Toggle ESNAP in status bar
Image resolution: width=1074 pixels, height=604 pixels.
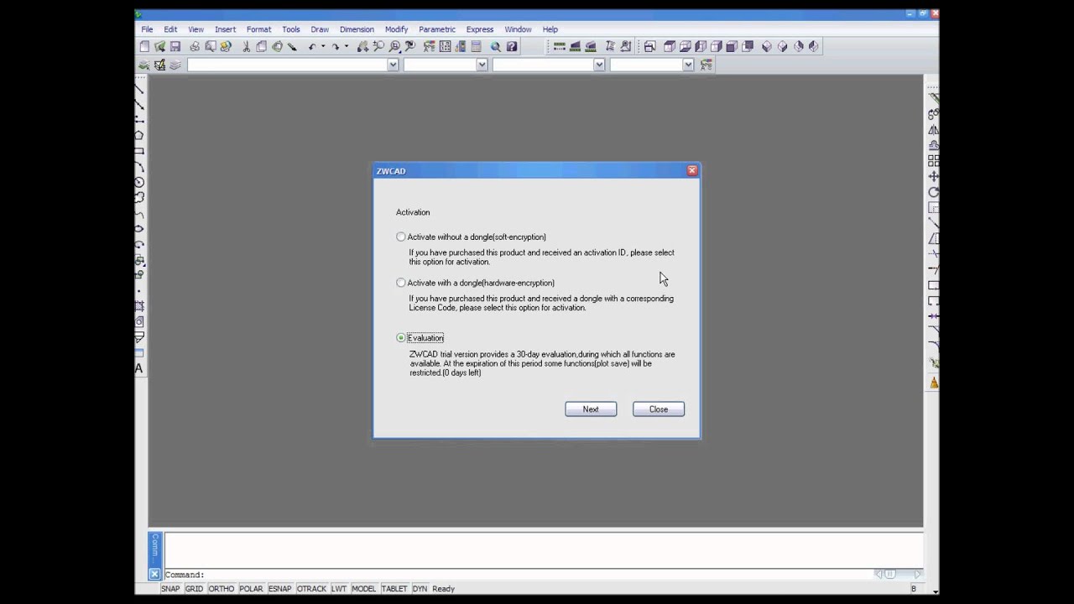click(x=280, y=589)
